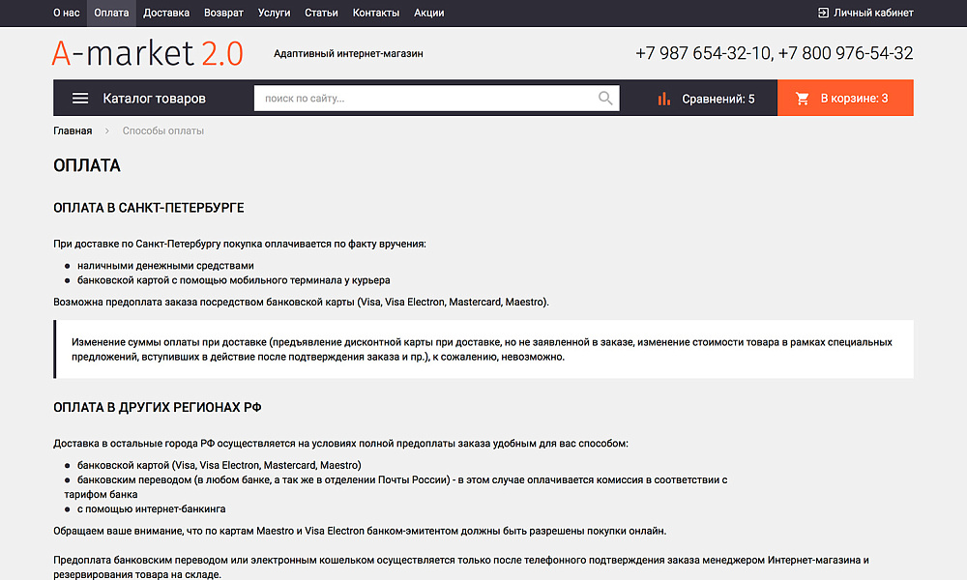Select Статьи in the top navigation
This screenshot has height=580, width=967.
pos(321,13)
